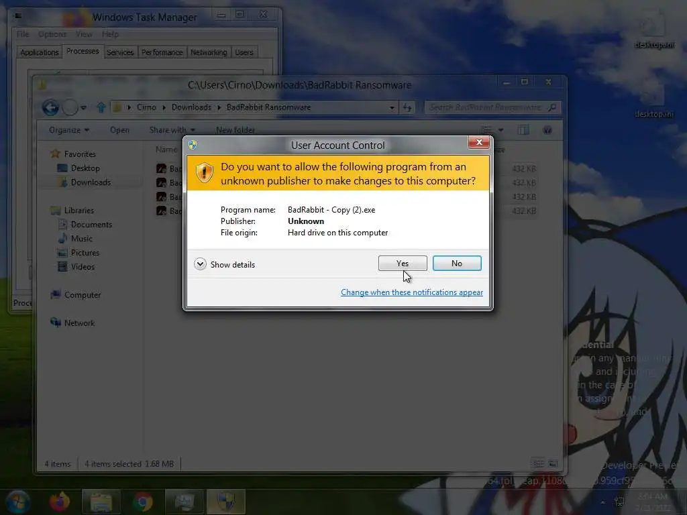Open Chrome from the taskbar
The height and width of the screenshot is (515, 687).
pyautogui.click(x=143, y=502)
